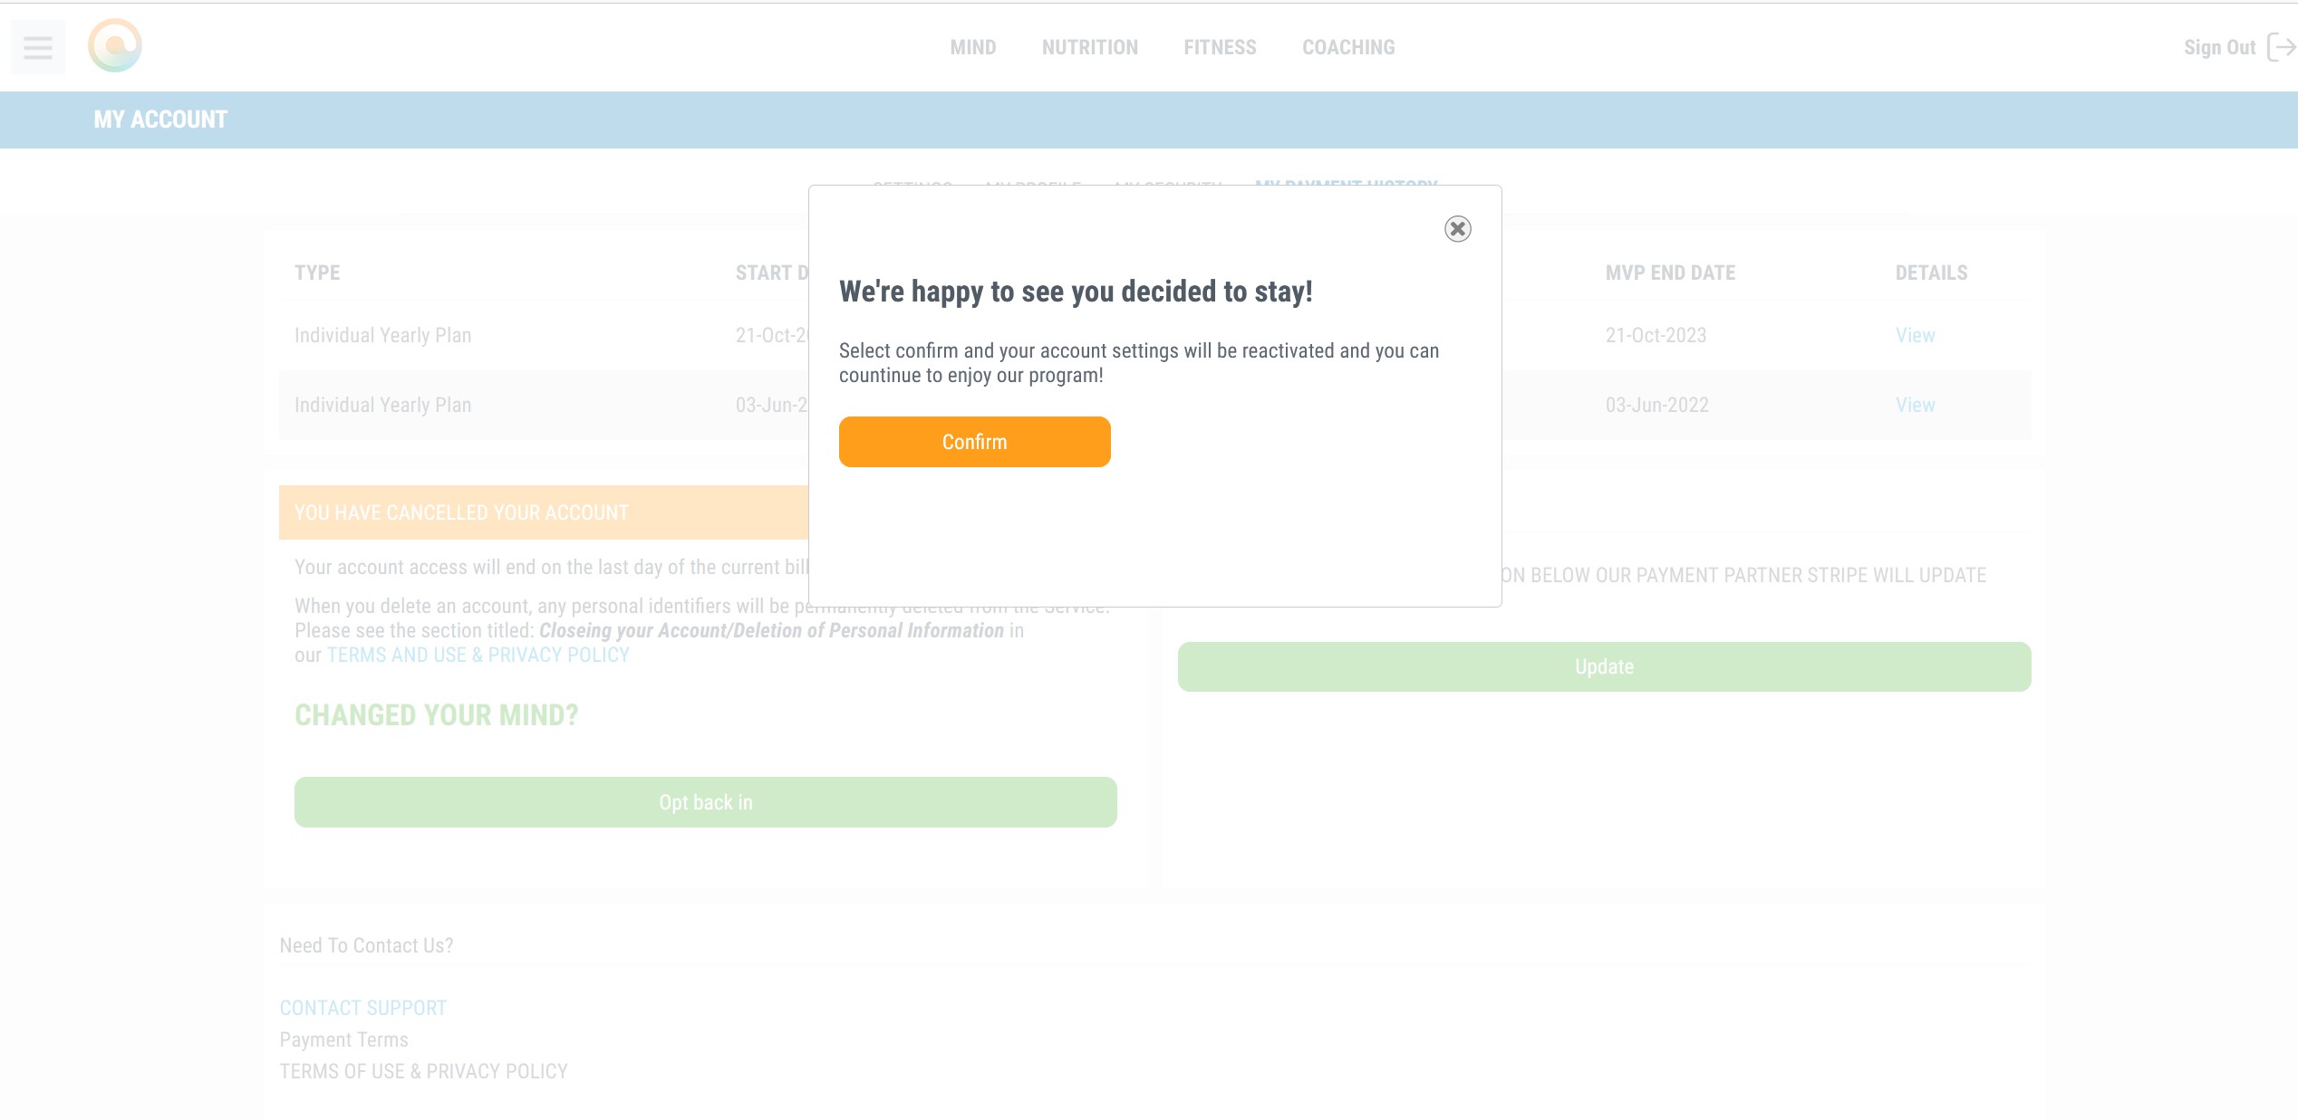Click the MY ACCOUNT header title
Image resolution: width=2298 pixels, height=1120 pixels.
160,120
